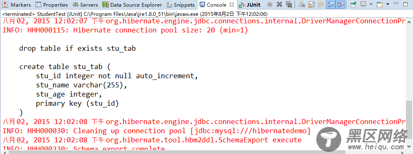Click the Markers tab icon
This screenshot has height=154, width=413.
point(5,5)
